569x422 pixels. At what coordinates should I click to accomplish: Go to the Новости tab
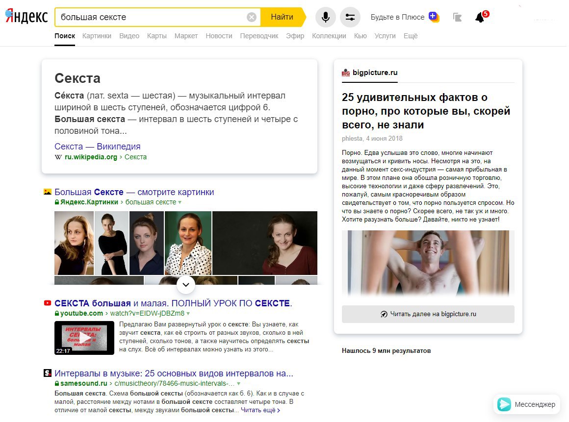pos(219,36)
